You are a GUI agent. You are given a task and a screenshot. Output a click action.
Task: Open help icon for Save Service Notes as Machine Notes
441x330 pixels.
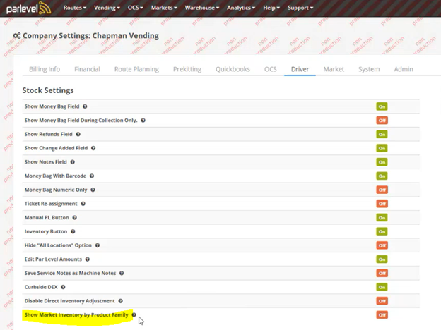pos(122,274)
